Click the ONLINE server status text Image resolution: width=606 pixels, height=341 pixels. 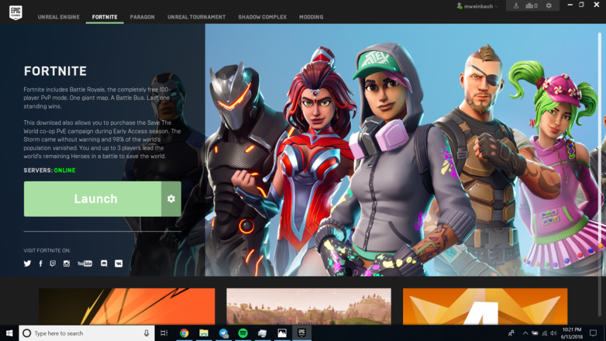[x=65, y=170]
